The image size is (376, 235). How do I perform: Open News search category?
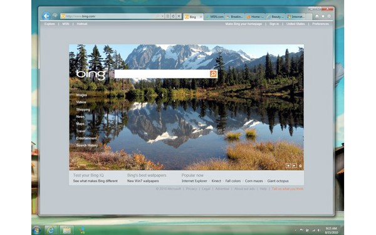click(x=80, y=117)
